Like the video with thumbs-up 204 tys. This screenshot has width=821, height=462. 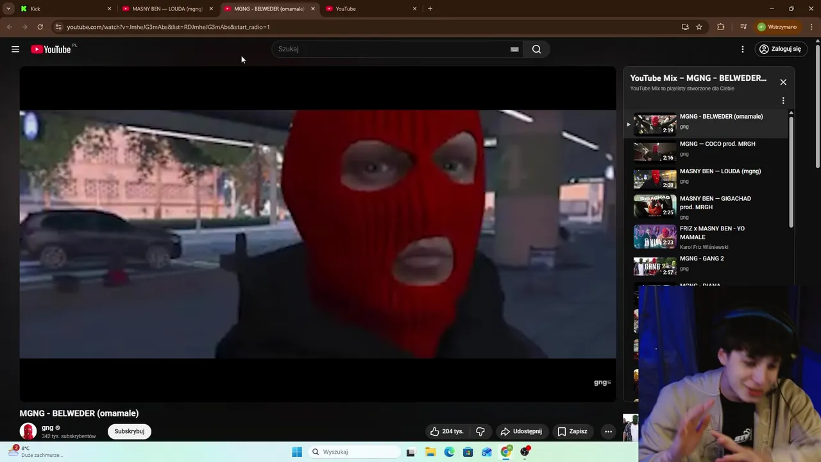(x=447, y=431)
